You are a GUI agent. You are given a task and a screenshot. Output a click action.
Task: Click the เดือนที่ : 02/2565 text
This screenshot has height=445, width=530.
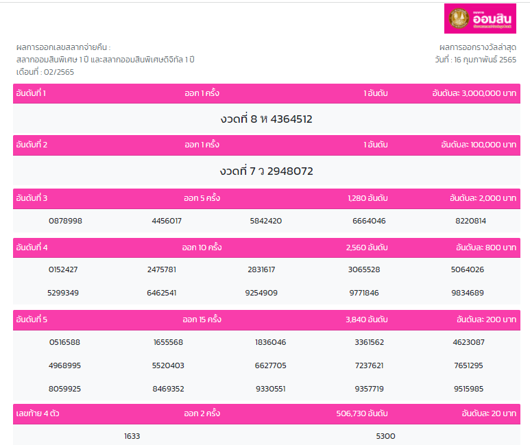click(x=45, y=71)
